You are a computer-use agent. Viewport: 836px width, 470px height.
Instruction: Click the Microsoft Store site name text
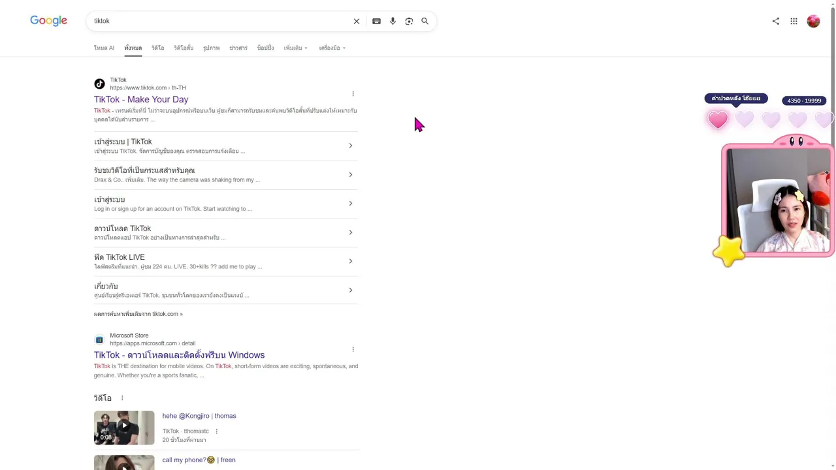(129, 336)
